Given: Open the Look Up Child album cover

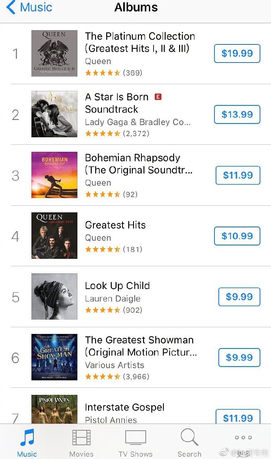Looking at the screenshot, I should tap(54, 297).
